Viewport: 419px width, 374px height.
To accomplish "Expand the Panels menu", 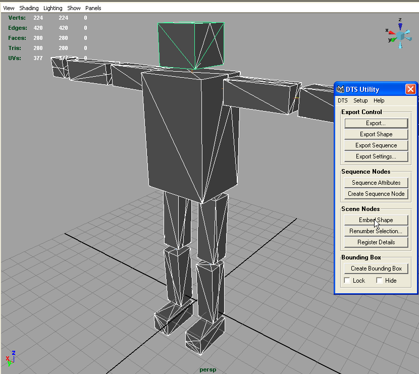I will 93,8.
